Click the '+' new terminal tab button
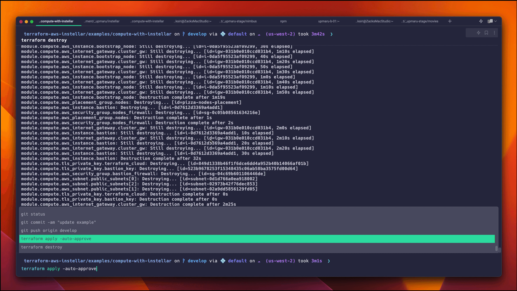The height and width of the screenshot is (291, 517). (450, 21)
